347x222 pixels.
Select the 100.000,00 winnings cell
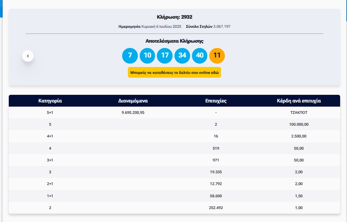point(299,125)
